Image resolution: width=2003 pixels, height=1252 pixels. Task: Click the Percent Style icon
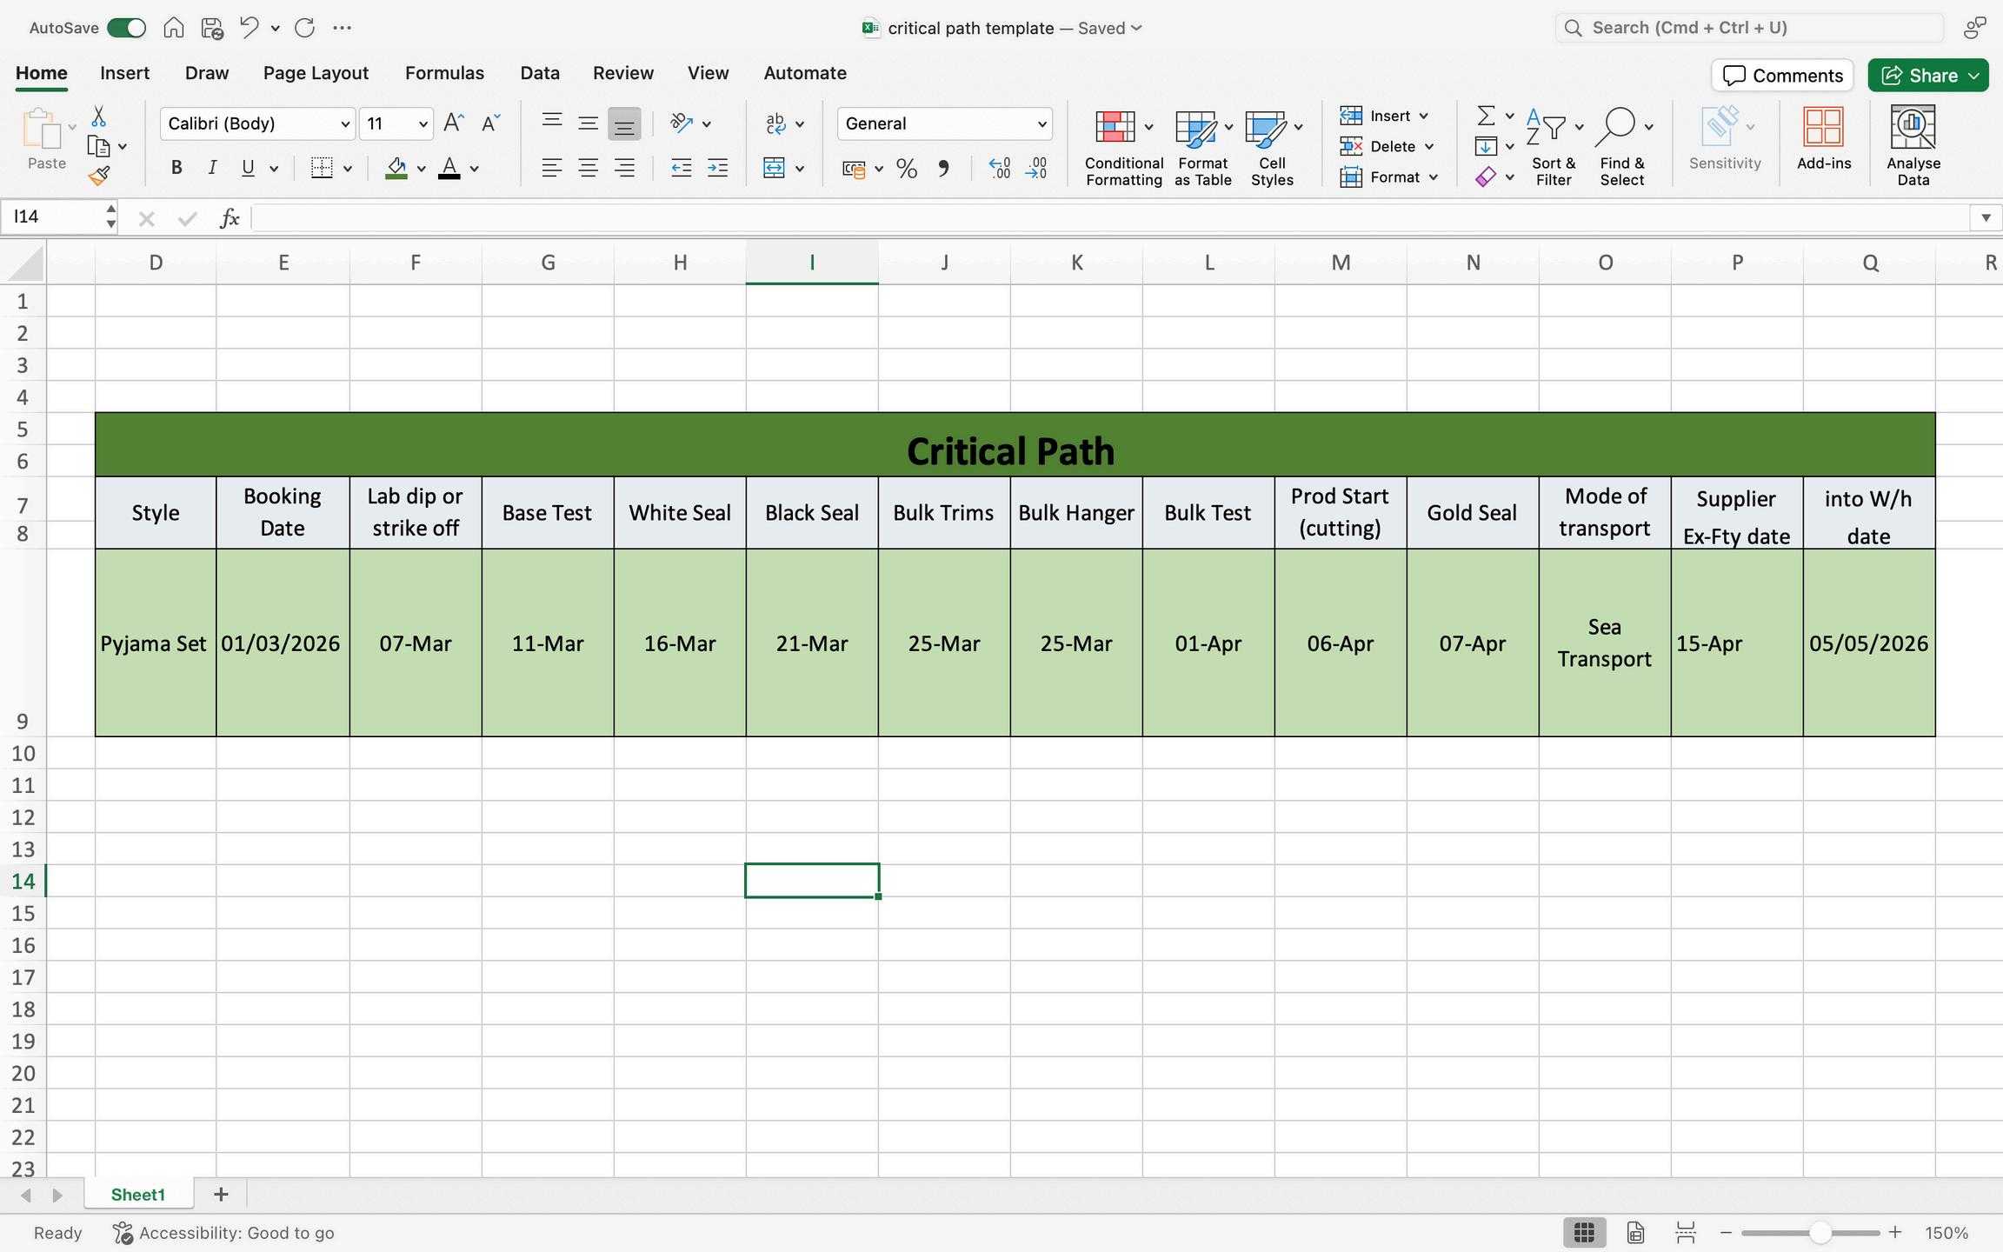907,169
